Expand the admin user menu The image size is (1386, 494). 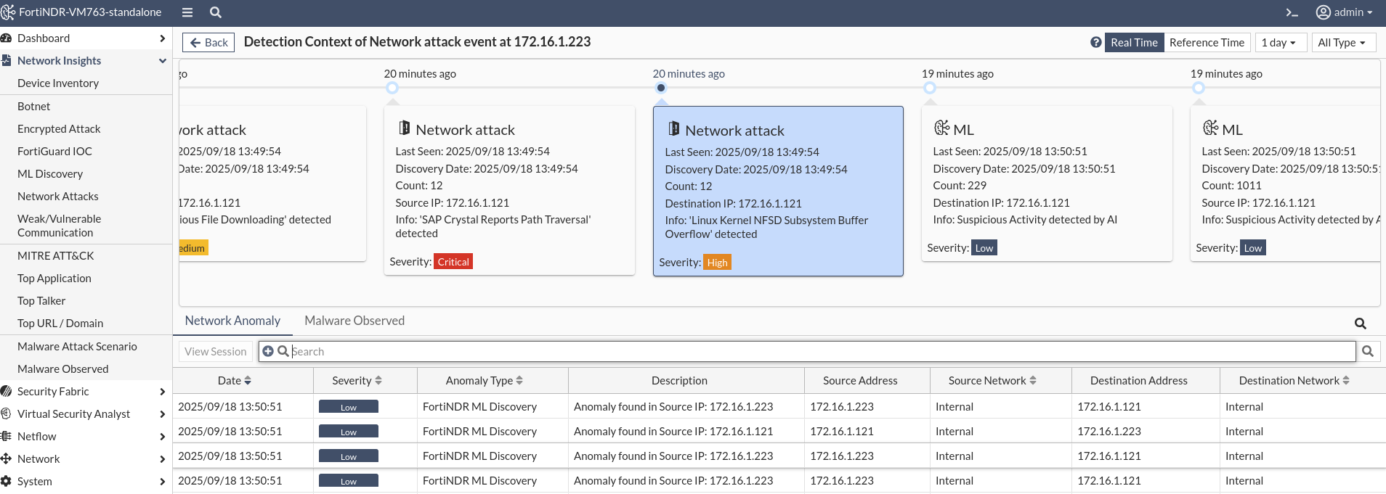pyautogui.click(x=1345, y=12)
